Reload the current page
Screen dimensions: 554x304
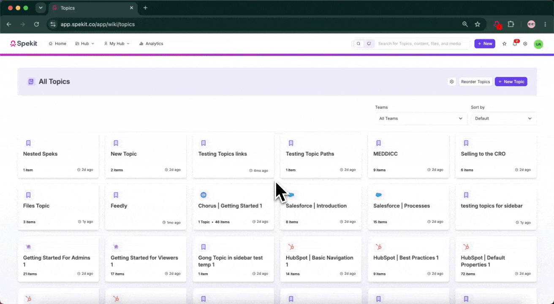click(37, 24)
